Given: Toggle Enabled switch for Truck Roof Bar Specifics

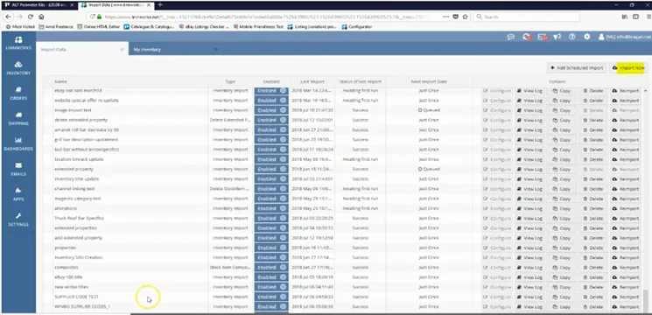Looking at the screenshot, I should click(271, 218).
